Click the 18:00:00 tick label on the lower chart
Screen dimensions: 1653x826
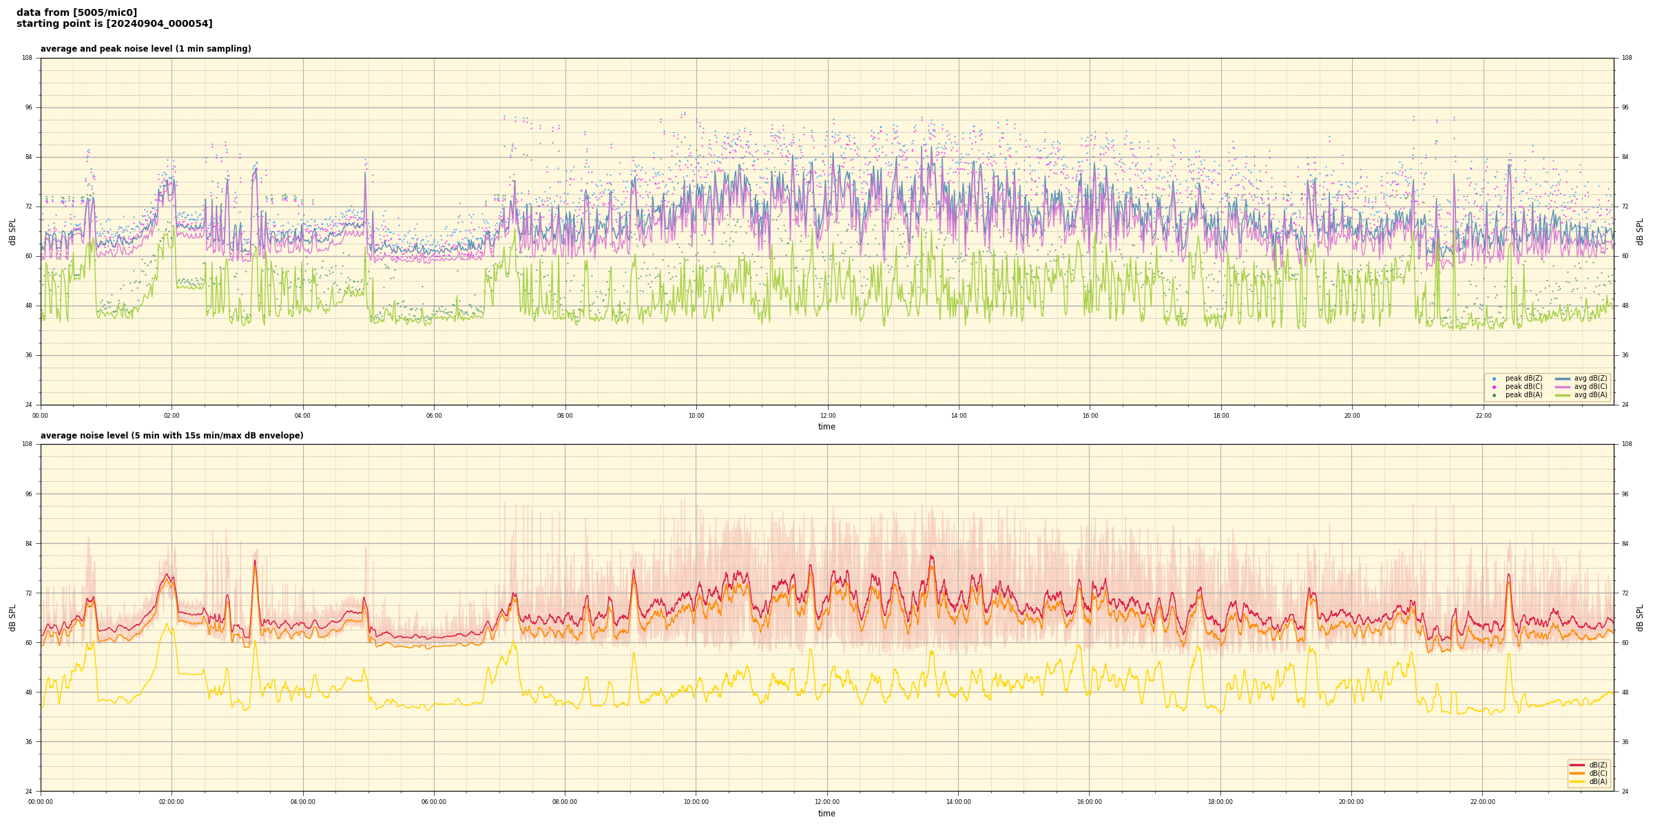click(x=1220, y=802)
